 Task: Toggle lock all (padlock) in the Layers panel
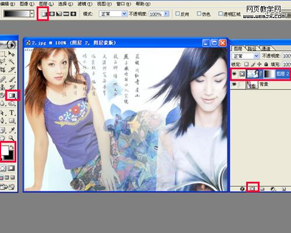coord(266,64)
